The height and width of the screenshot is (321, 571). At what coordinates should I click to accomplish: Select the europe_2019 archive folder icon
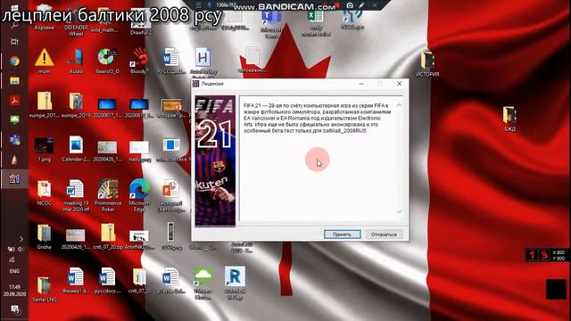coord(76,105)
